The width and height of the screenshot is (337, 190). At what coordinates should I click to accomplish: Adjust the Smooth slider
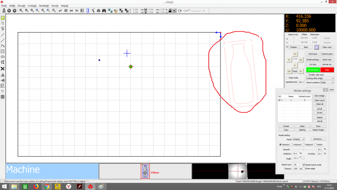click(x=304, y=149)
